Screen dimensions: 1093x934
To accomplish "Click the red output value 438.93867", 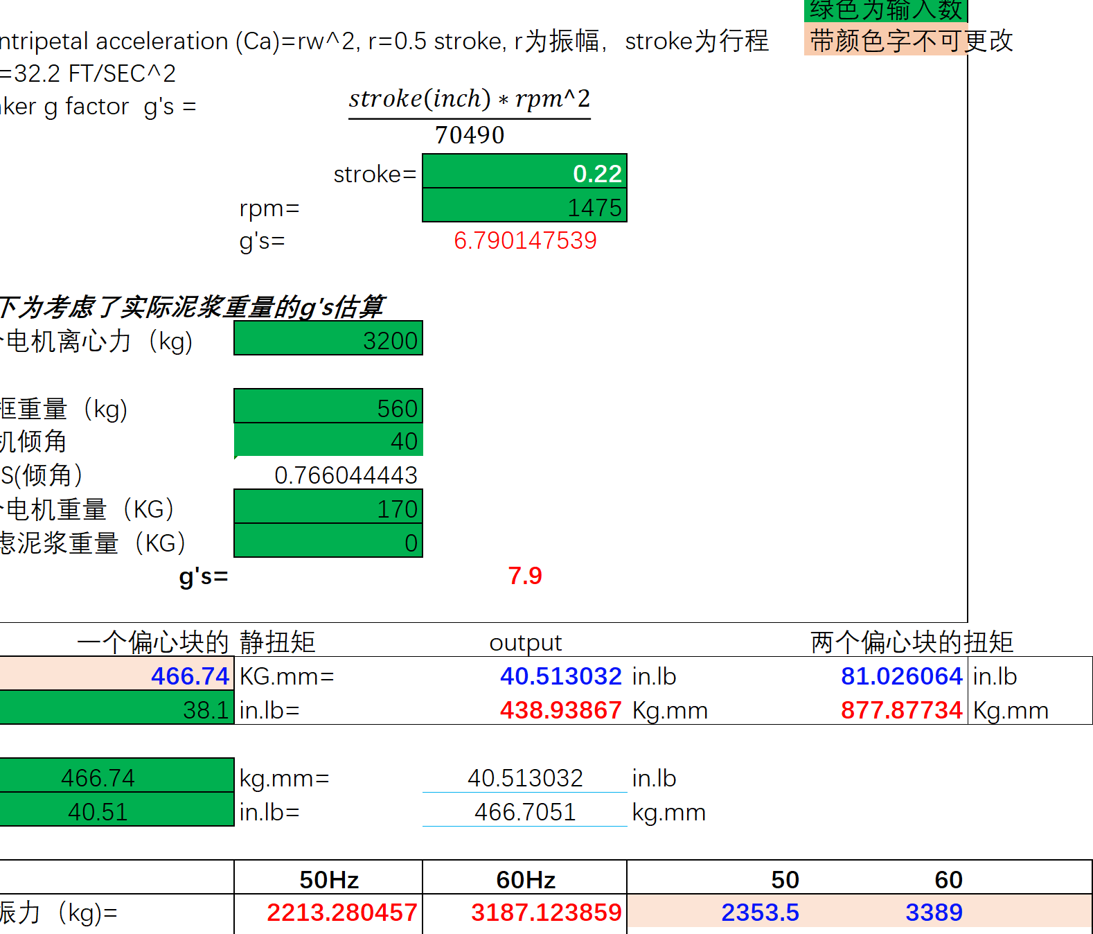I will click(x=561, y=710).
